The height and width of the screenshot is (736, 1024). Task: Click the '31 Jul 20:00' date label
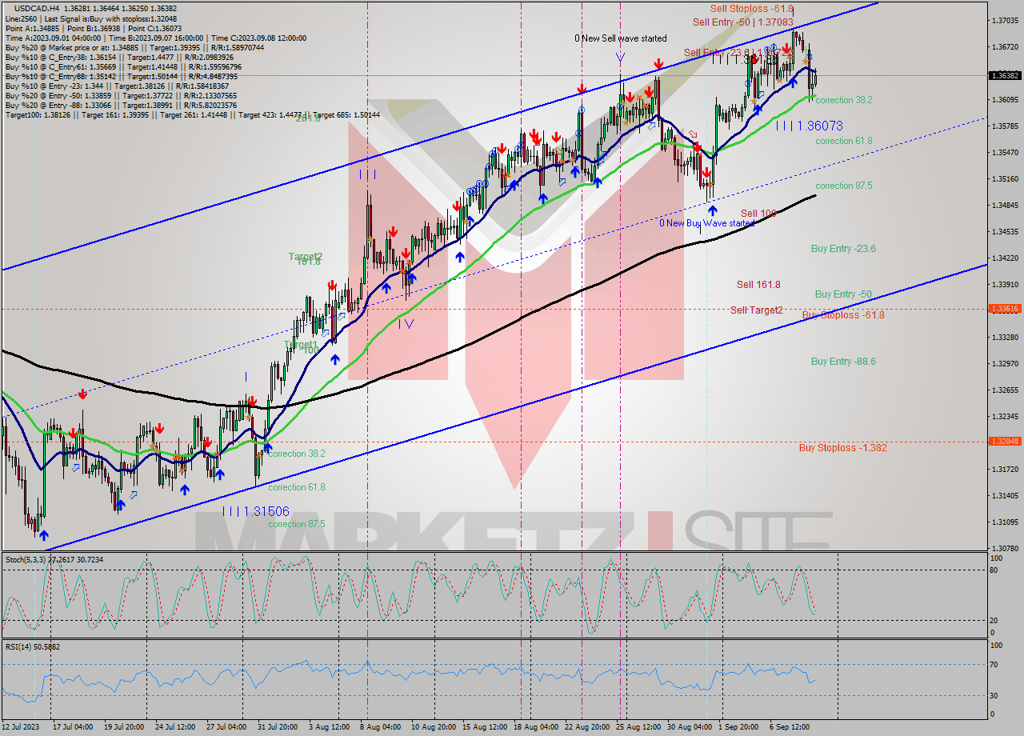pos(278,726)
